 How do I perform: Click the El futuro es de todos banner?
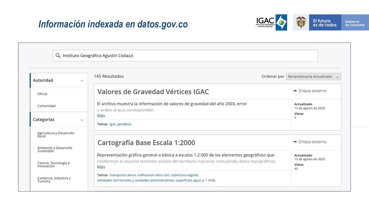coord(325,23)
